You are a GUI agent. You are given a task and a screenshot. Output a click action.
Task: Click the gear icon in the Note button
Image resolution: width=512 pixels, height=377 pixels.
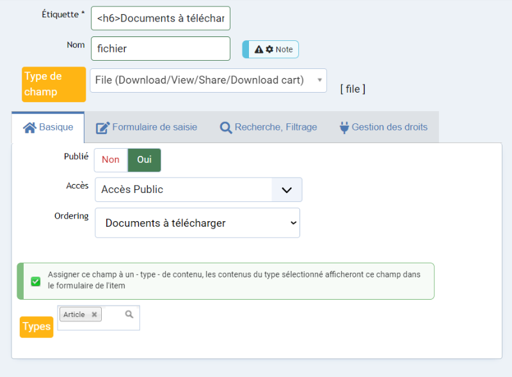pyautogui.click(x=269, y=49)
